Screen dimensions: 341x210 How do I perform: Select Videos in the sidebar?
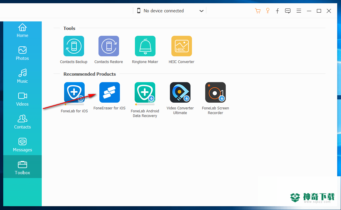(x=22, y=99)
